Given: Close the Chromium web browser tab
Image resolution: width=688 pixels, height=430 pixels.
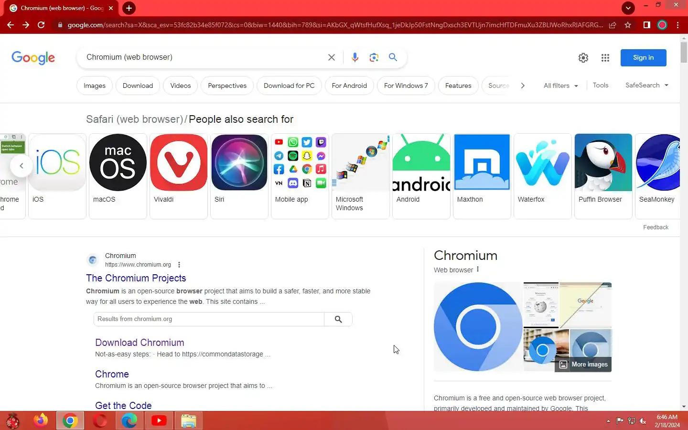Looking at the screenshot, I should click(111, 8).
